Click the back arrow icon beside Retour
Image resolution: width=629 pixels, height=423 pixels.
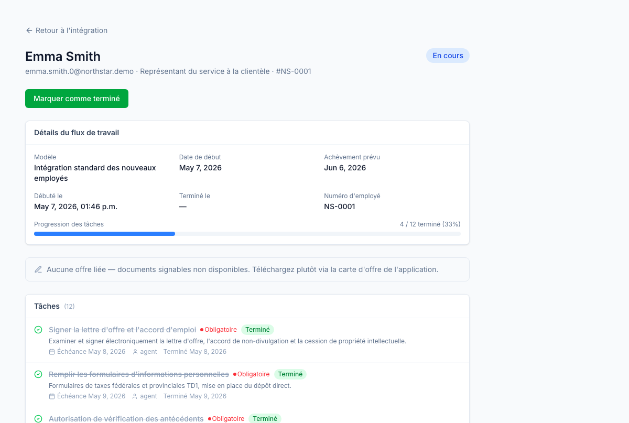(x=29, y=30)
